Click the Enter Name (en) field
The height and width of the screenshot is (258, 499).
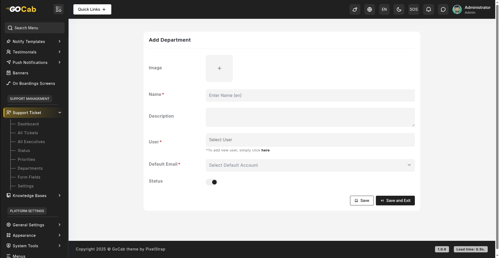(310, 96)
